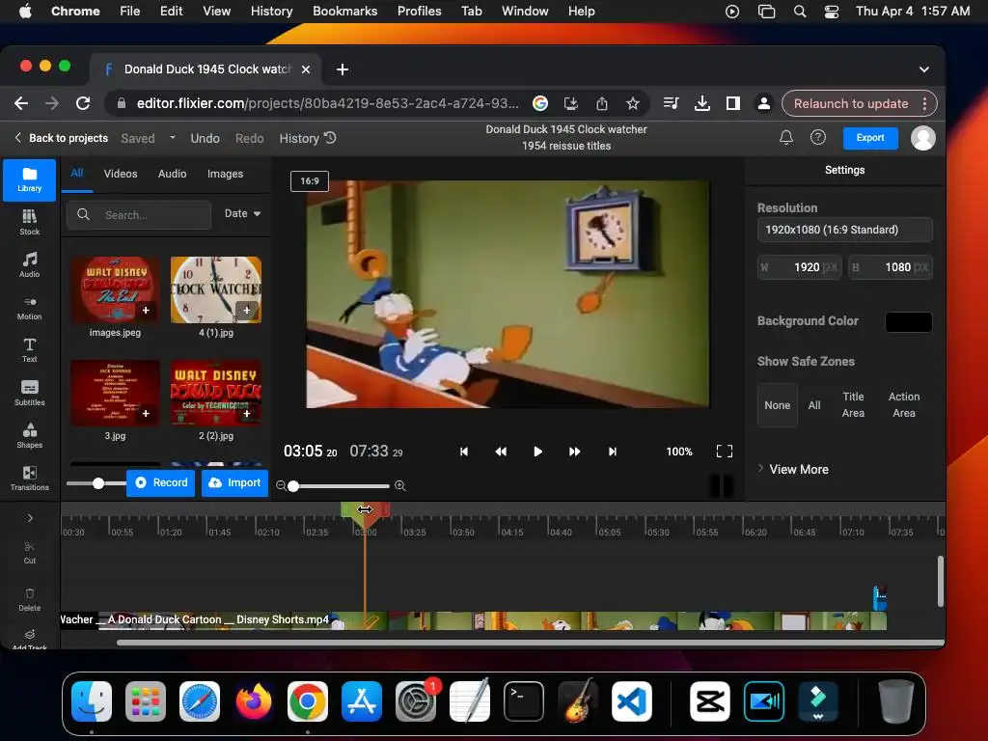Toggle the 16:9 aspect ratio badge

coord(310,180)
